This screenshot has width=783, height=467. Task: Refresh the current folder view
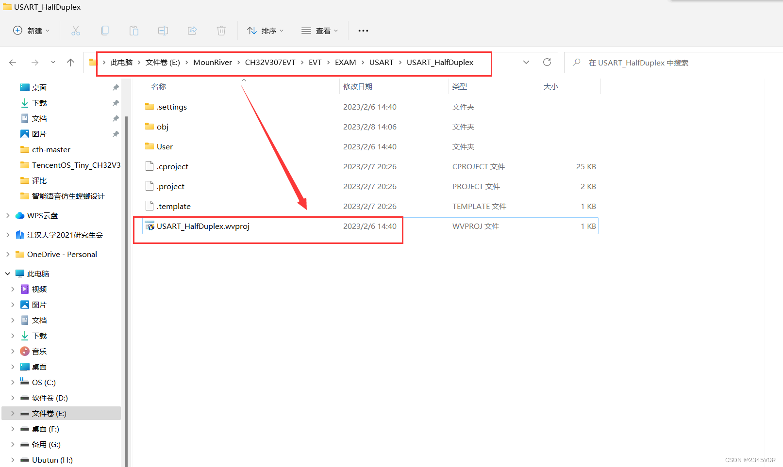547,62
